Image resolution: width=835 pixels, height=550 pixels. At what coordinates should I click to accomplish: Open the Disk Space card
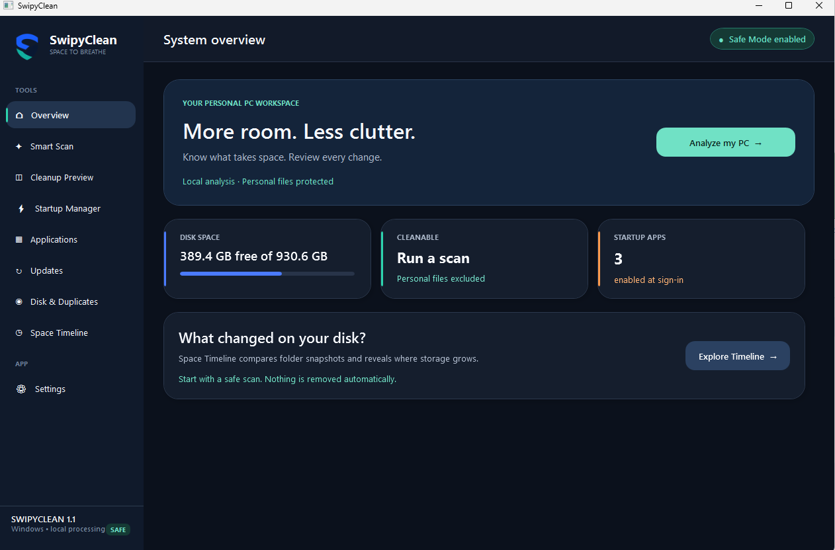tap(267, 258)
